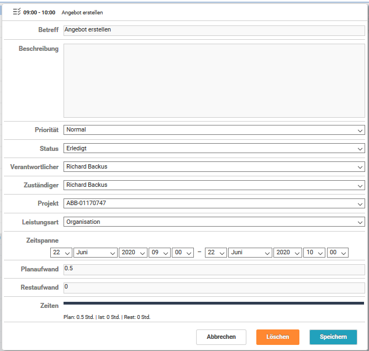Open the Verantwortlicher dropdown

[214, 167]
